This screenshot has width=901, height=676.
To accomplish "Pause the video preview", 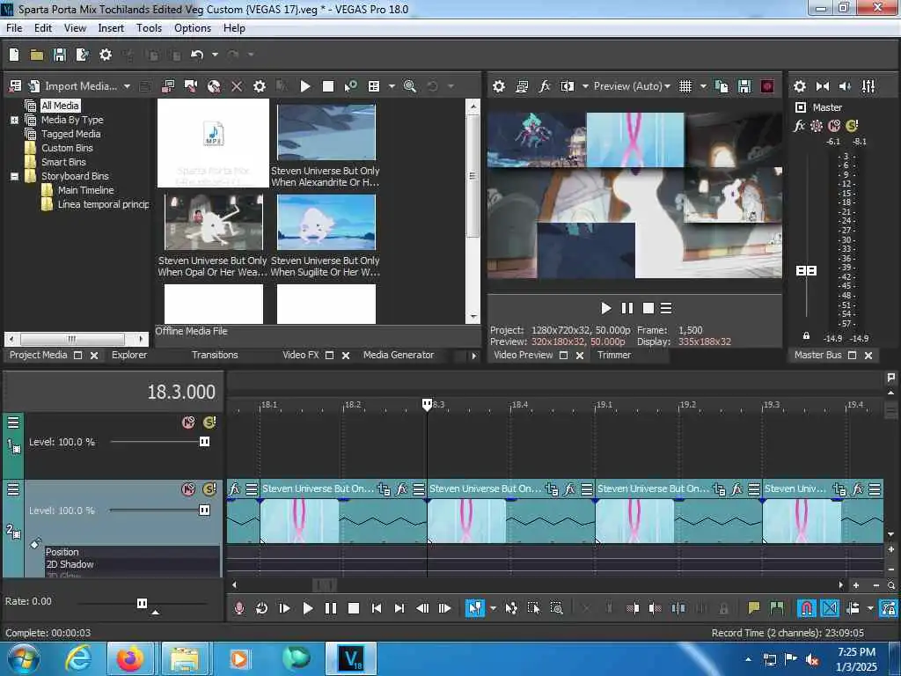I will (626, 308).
